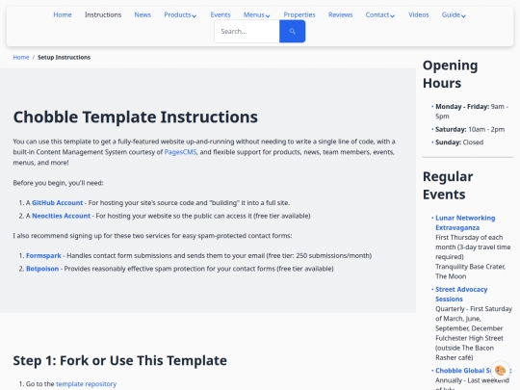Select the Setup Instructions breadcrumb text
520x390 pixels.
tap(64, 58)
